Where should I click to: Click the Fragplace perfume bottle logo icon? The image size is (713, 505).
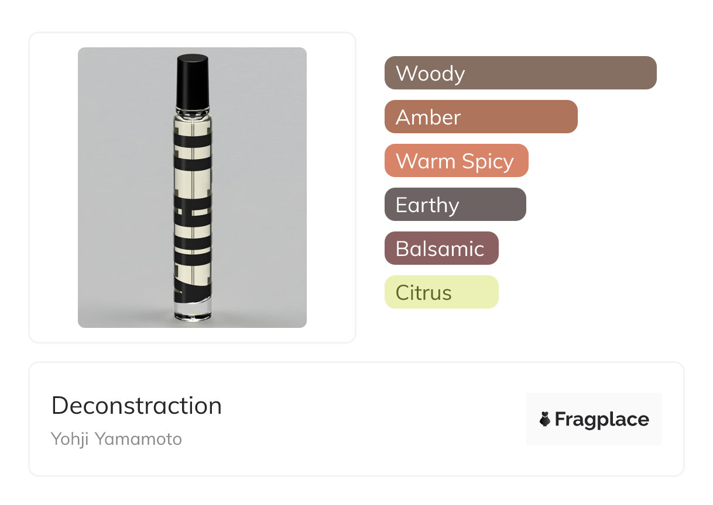[545, 419]
